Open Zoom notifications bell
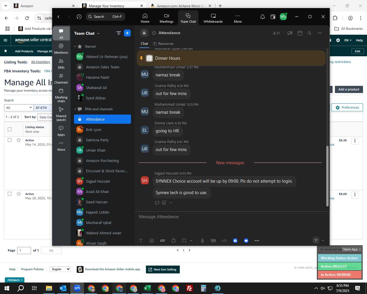367x294 pixels. coord(262,17)
